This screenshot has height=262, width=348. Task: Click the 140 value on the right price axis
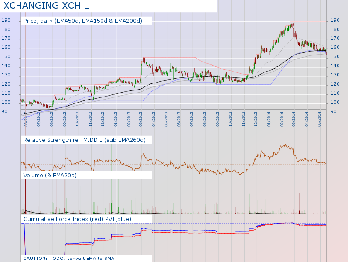tap(335, 65)
